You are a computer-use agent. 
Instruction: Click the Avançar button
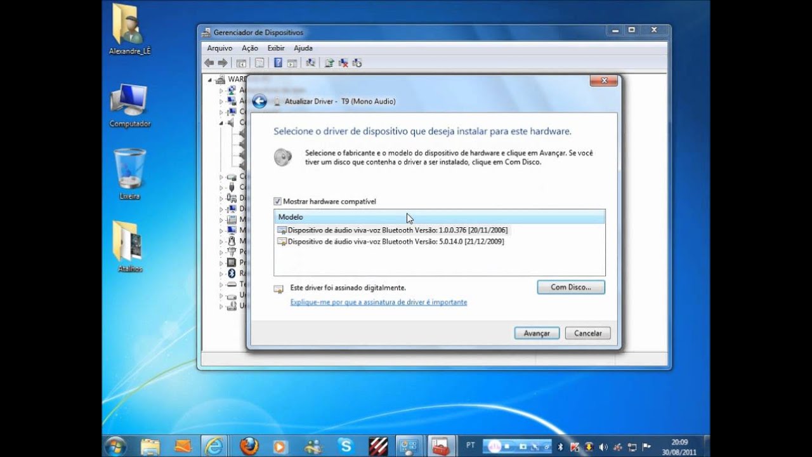537,333
